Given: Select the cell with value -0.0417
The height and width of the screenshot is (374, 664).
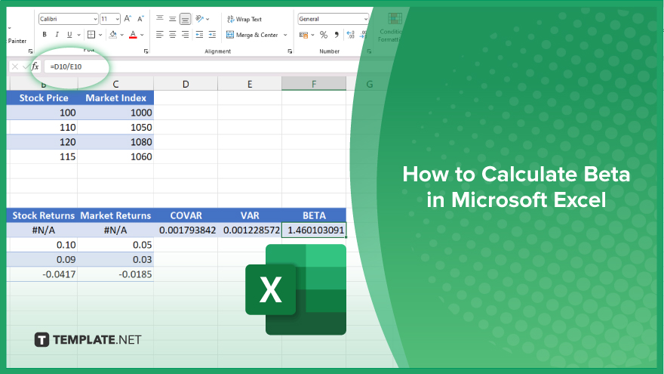Looking at the screenshot, I should pyautogui.click(x=42, y=274).
